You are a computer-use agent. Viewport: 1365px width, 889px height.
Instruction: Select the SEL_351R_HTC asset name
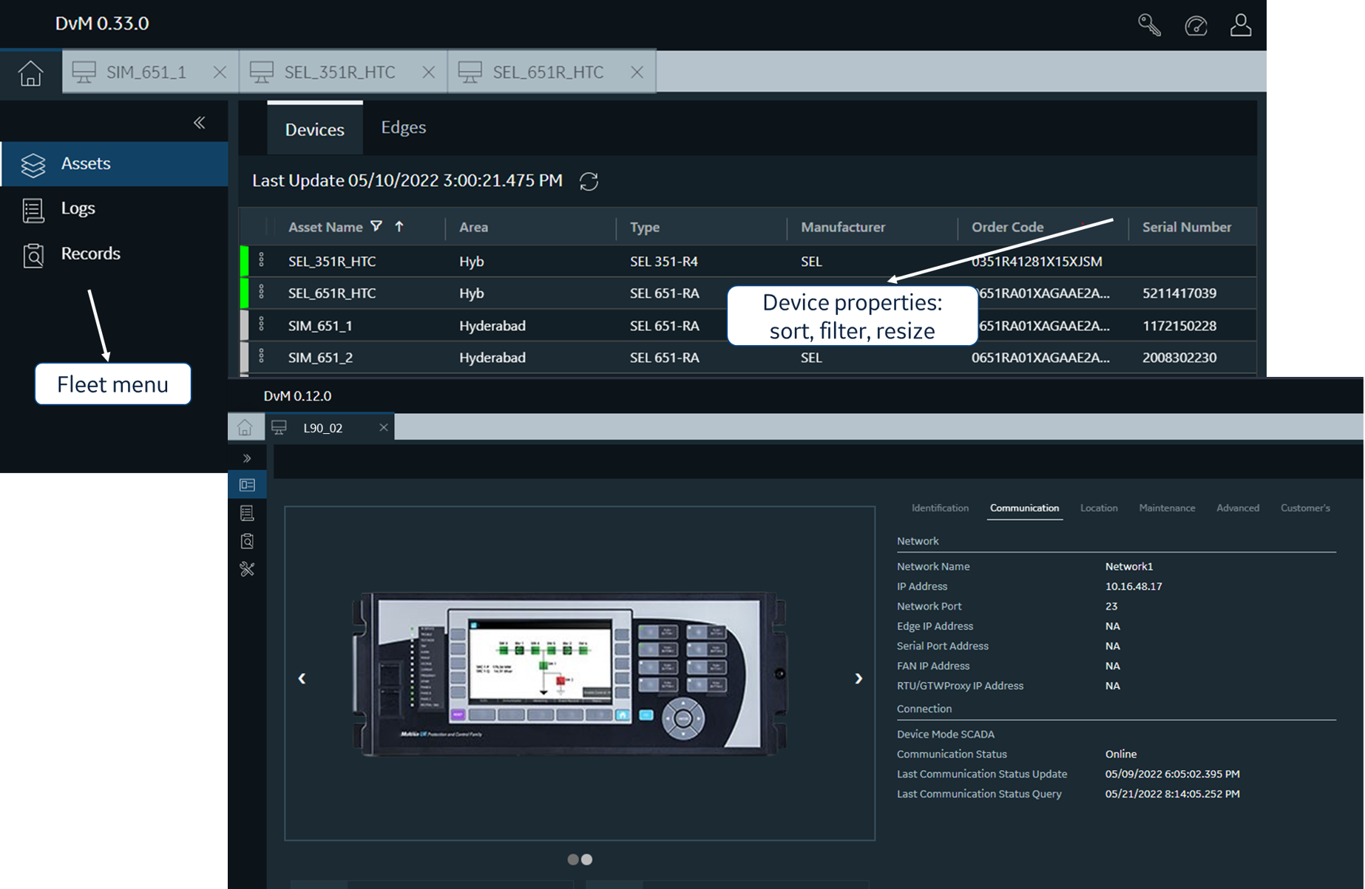332,262
